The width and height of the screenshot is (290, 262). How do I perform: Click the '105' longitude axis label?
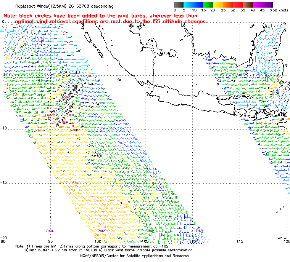pos(145,241)
